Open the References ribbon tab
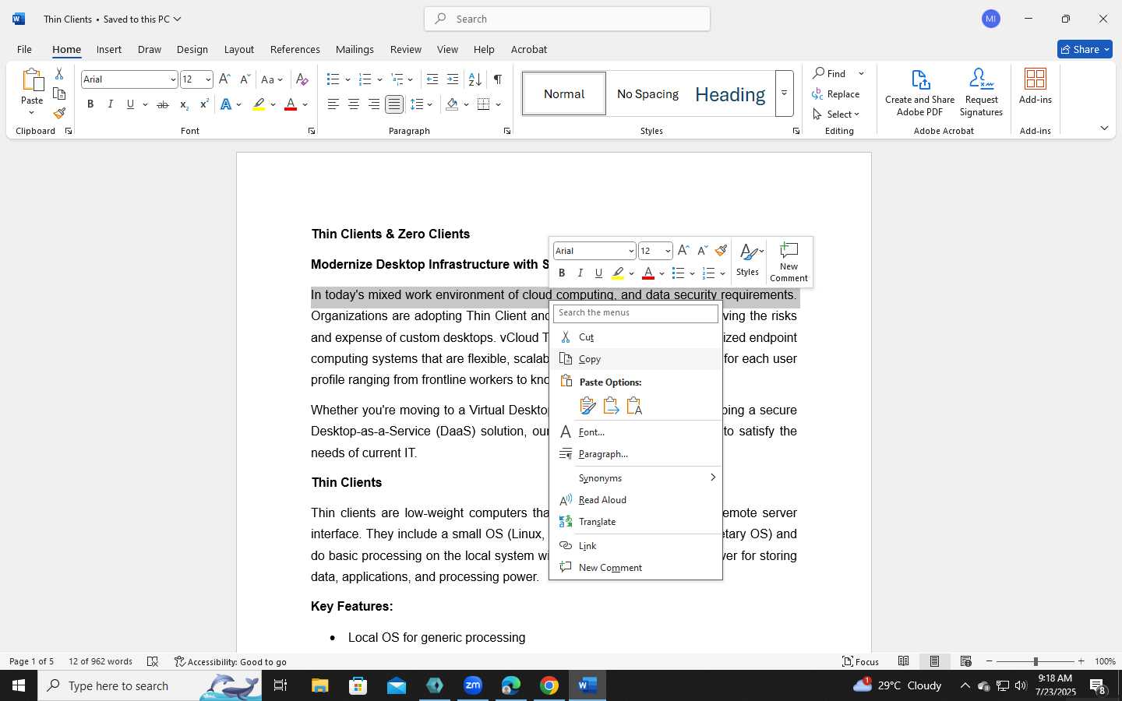This screenshot has height=701, width=1122. 295,49
